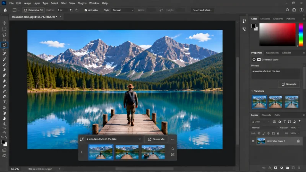Open the Filter menu
This screenshot has height=172, width=306.
coord(63,3)
